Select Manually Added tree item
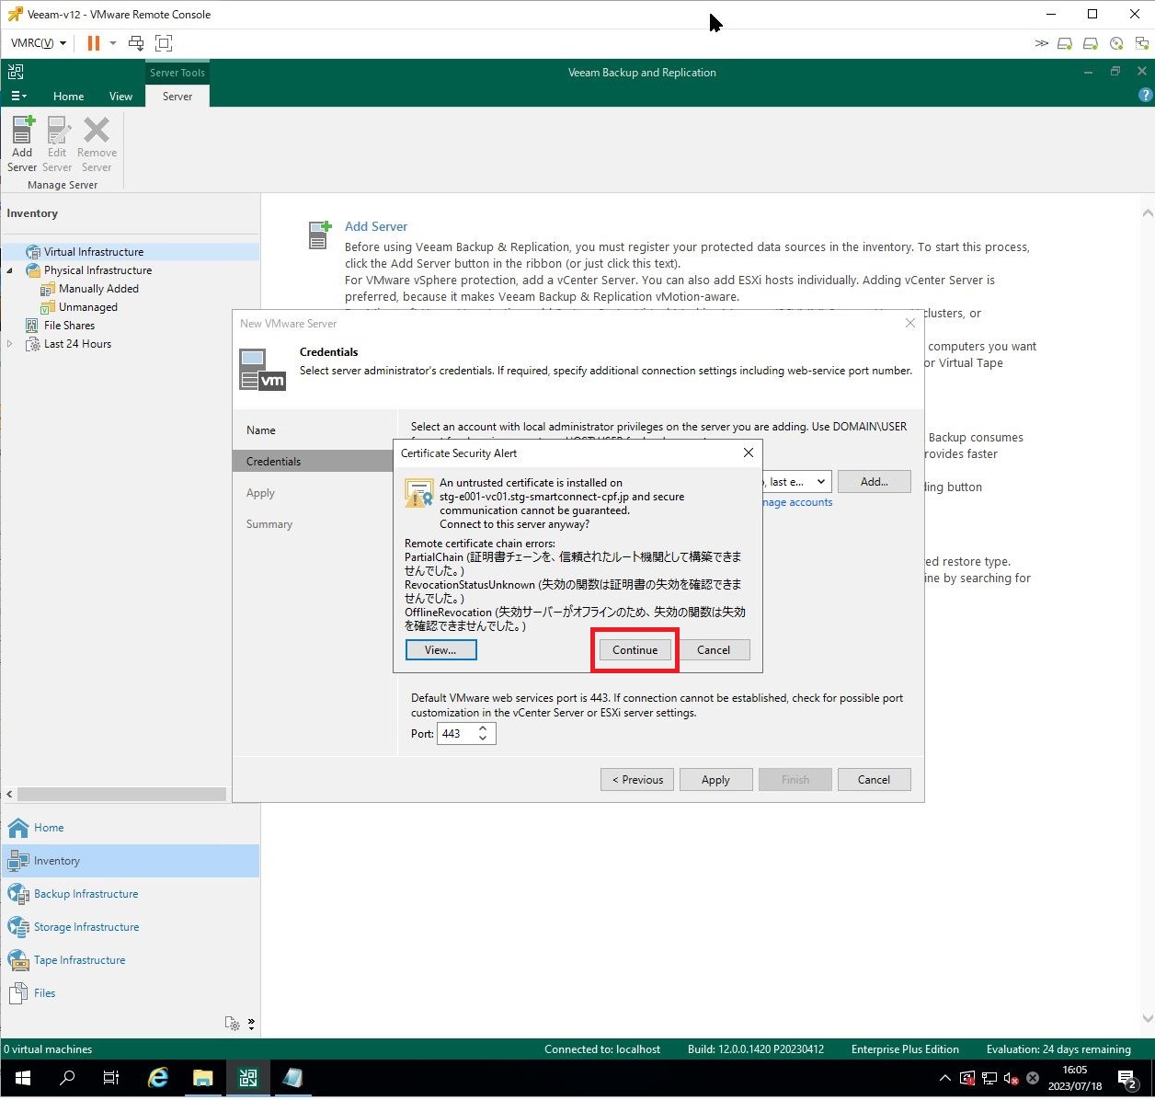Screen dimensions: 1155x1100 click(x=98, y=289)
